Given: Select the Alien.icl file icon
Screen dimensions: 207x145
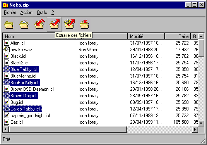Looking at the screenshot, I should [7, 43].
